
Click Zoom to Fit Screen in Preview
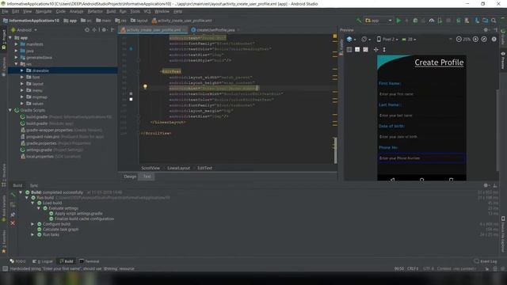484,39
